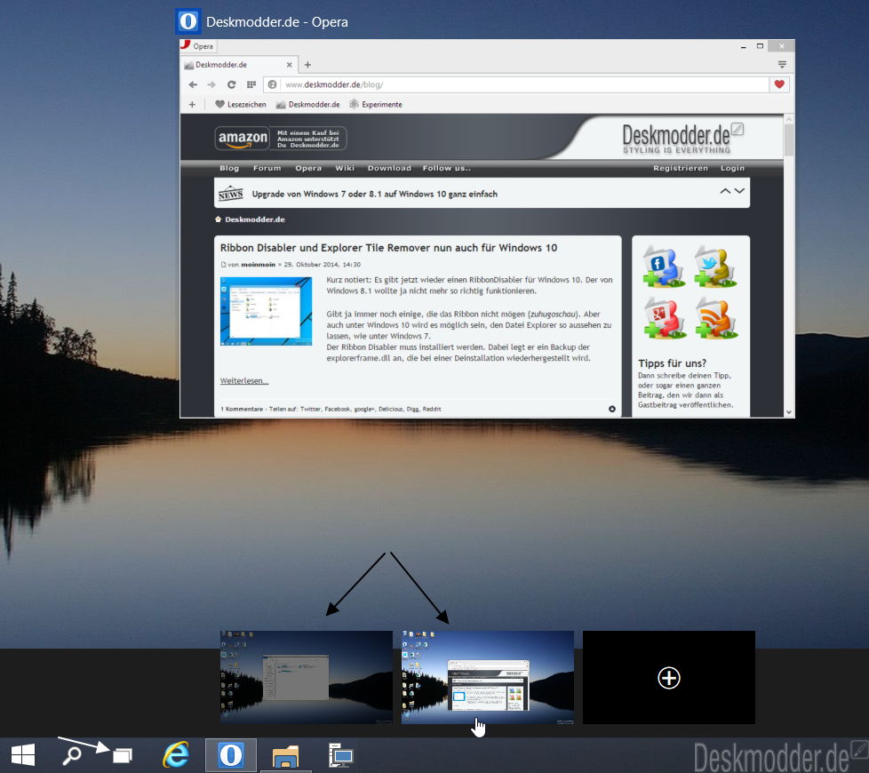Open the Windows Start menu
The height and width of the screenshot is (773, 869).
pyautogui.click(x=23, y=754)
